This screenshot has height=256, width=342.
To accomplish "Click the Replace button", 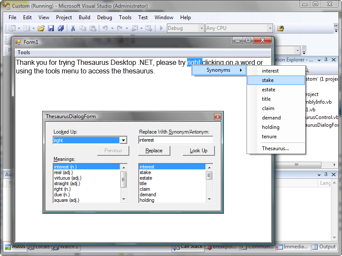I will [x=154, y=151].
